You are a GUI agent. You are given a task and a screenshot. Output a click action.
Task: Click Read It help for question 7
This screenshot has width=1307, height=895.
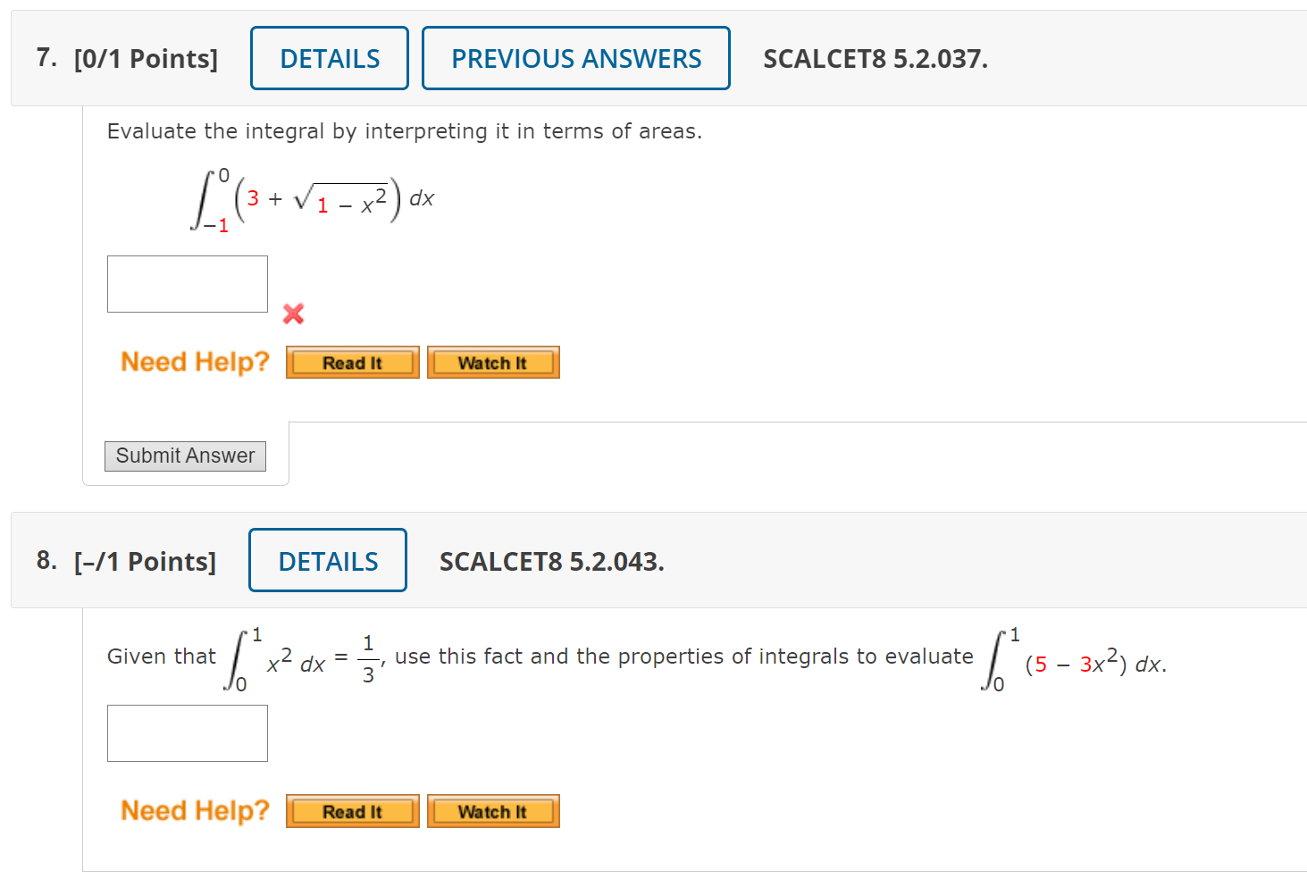(352, 363)
